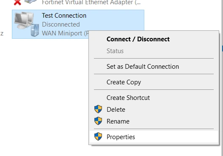Click the Test Connection network icon
Viewport: 223px width, 156px height.
(x=27, y=24)
